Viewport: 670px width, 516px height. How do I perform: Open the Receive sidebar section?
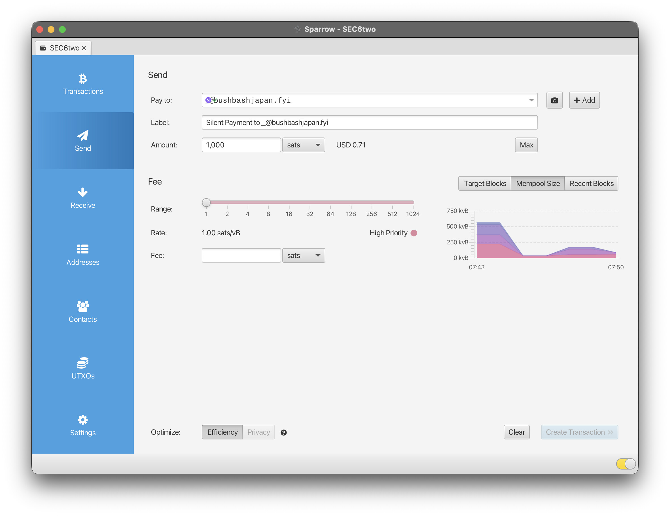(83, 198)
